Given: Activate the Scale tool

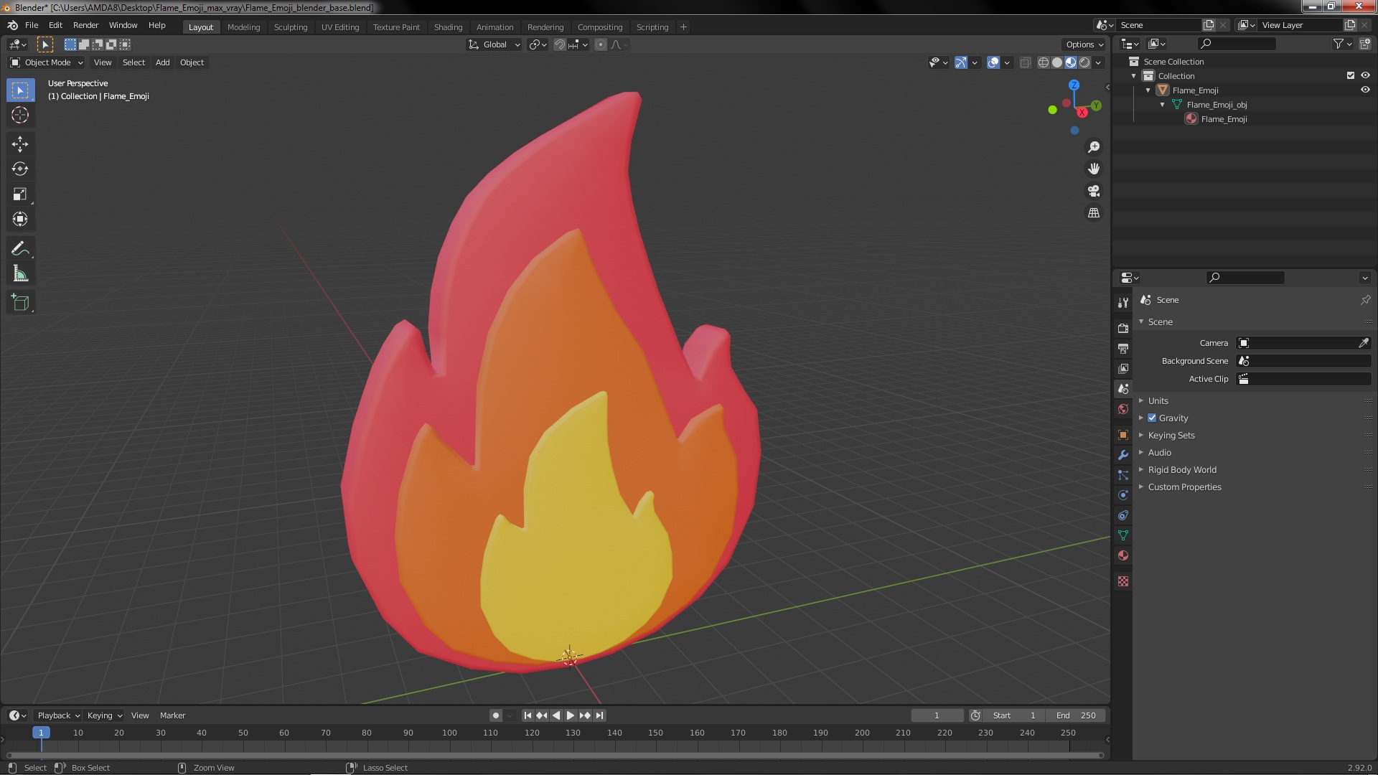Looking at the screenshot, I should coord(20,194).
